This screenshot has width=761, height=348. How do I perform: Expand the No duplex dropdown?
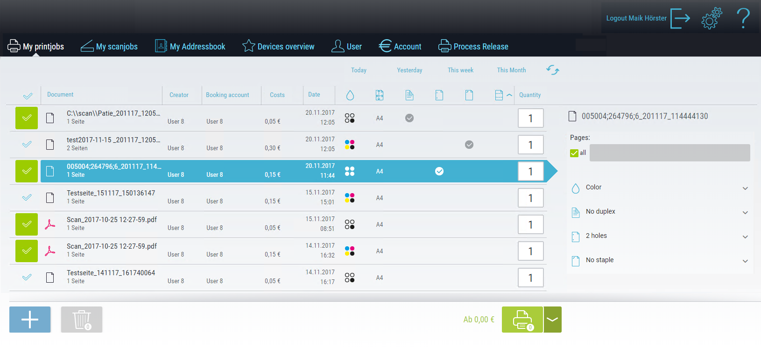click(745, 212)
